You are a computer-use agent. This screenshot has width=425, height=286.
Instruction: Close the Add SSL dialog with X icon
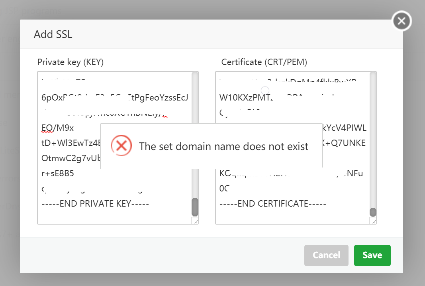pos(401,21)
